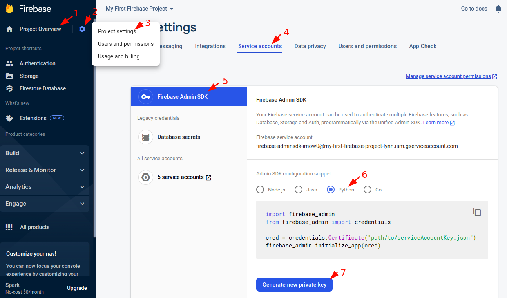Open Storage from project shortcuts
Viewport: 507px width, 298px height.
pyautogui.click(x=29, y=76)
